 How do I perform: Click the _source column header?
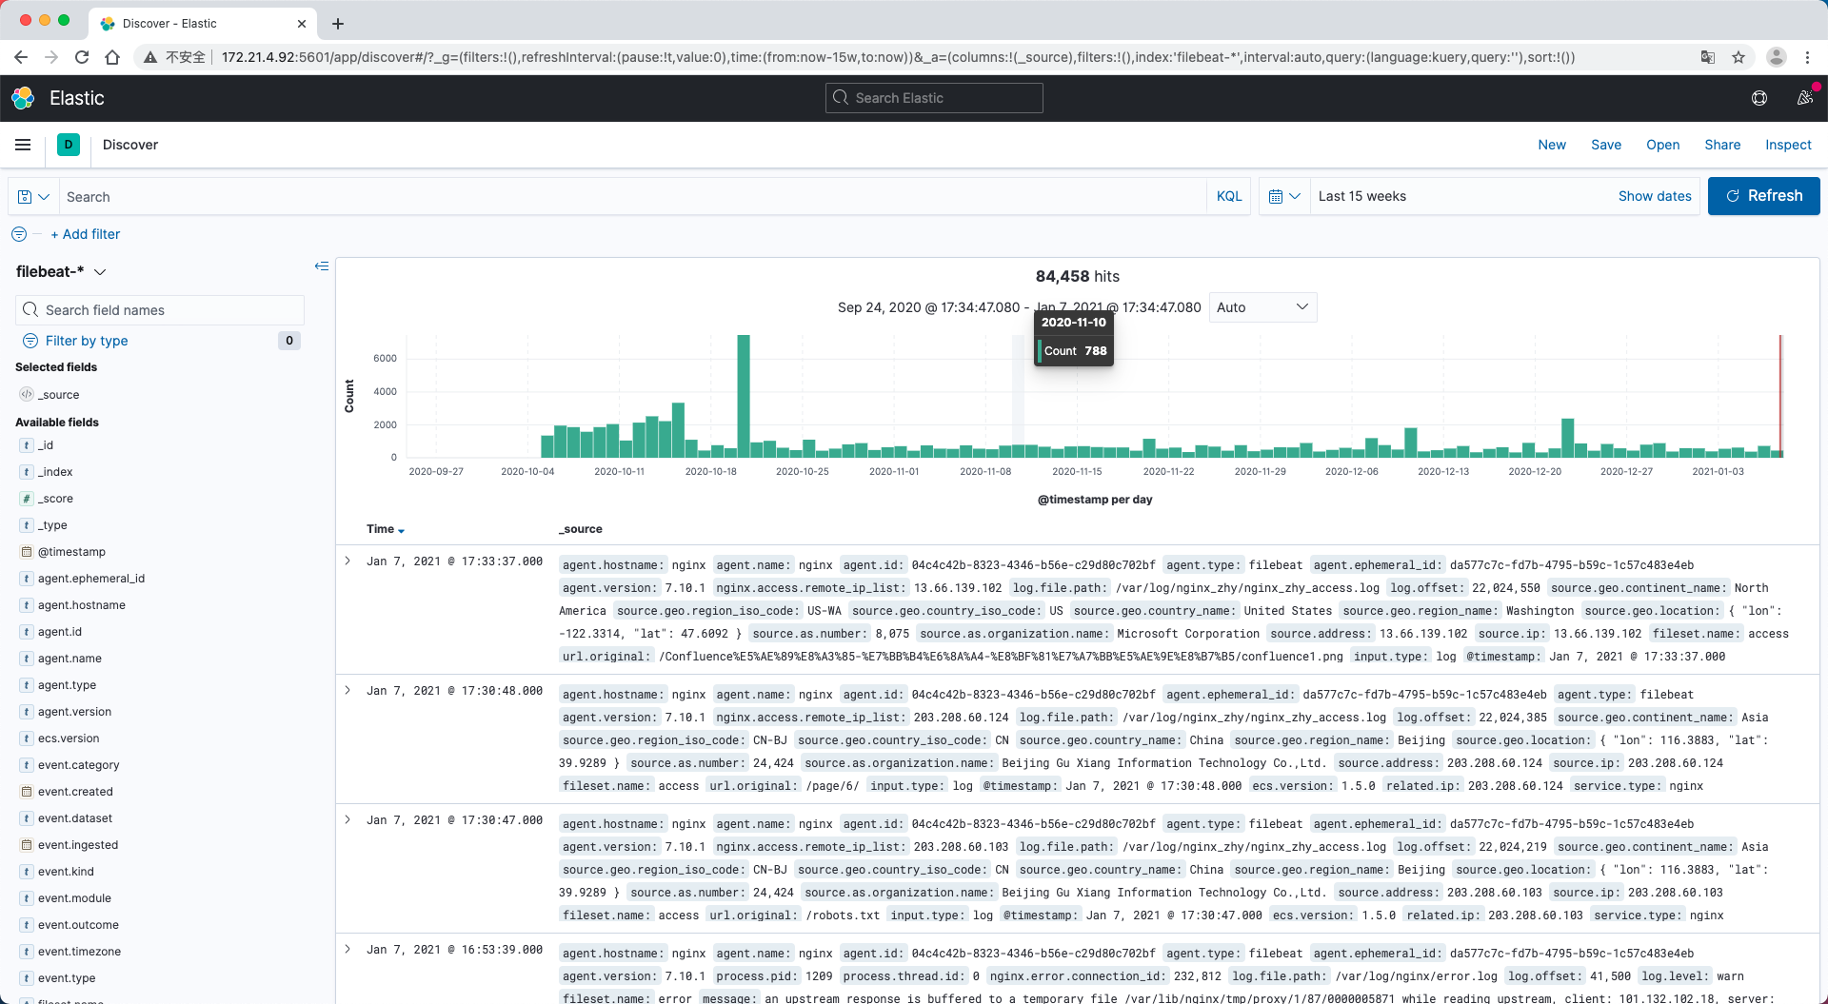coord(581,529)
